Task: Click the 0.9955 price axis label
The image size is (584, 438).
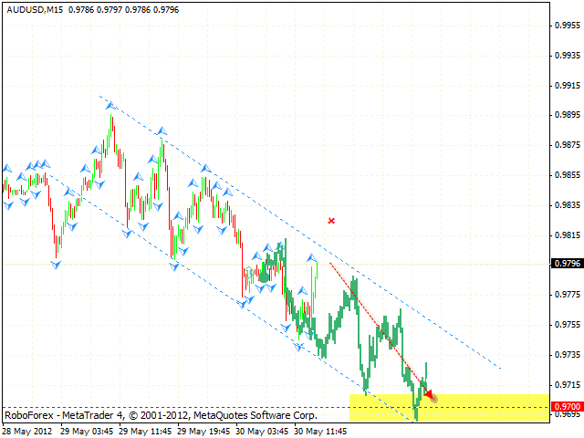Action: [x=566, y=26]
